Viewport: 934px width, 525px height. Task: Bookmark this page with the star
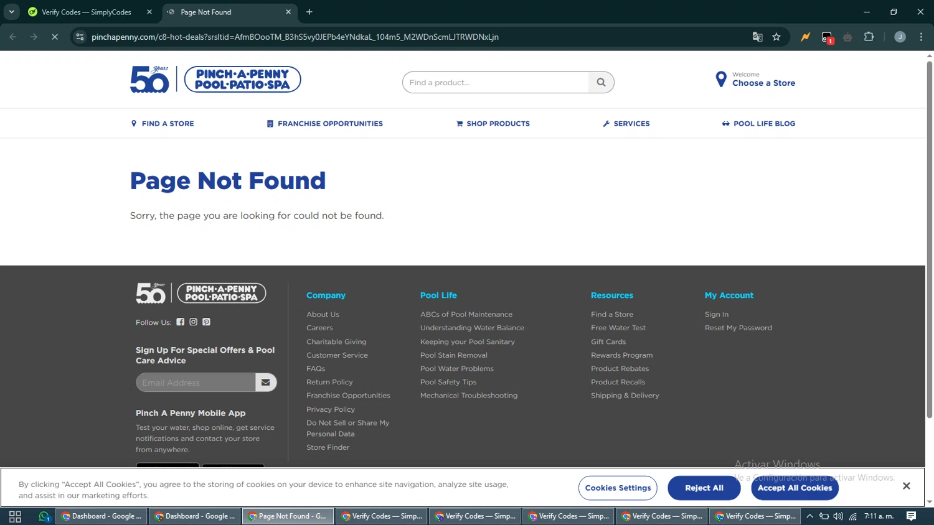(x=776, y=37)
